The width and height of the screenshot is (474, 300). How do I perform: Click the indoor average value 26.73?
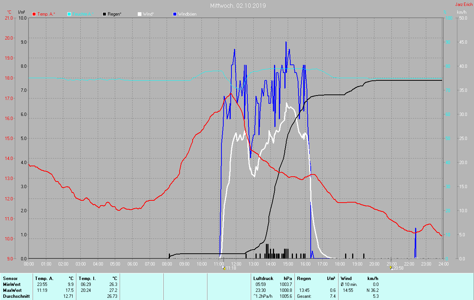click(111, 296)
